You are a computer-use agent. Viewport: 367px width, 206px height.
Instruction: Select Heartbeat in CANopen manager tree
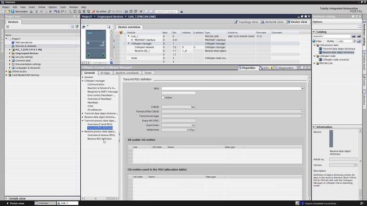[93, 102]
